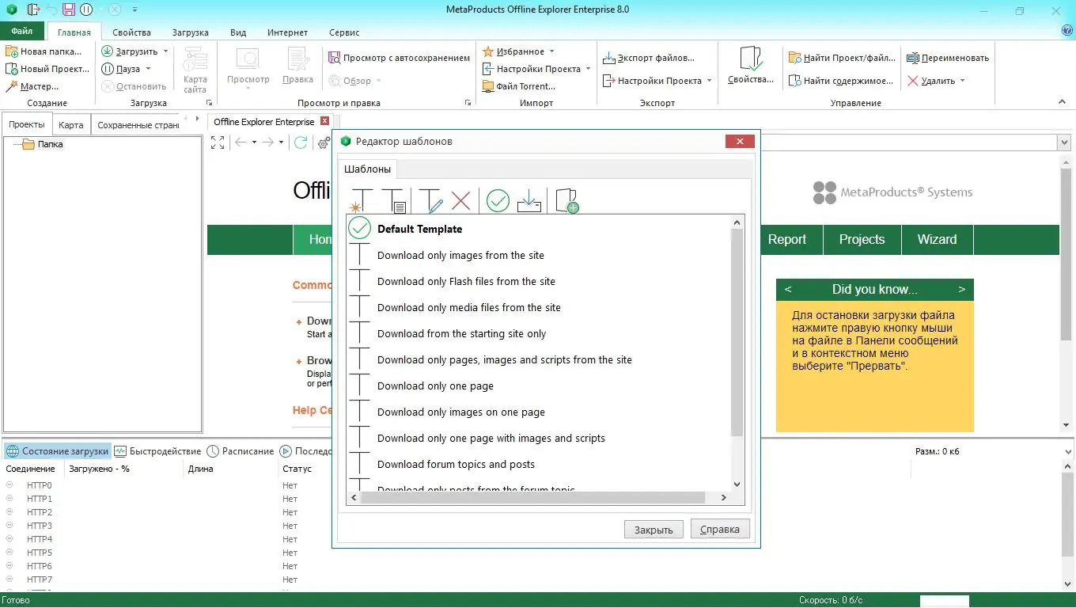Click the template properties icon in editor toolbar
This screenshot has width=1076, height=608.
point(393,200)
